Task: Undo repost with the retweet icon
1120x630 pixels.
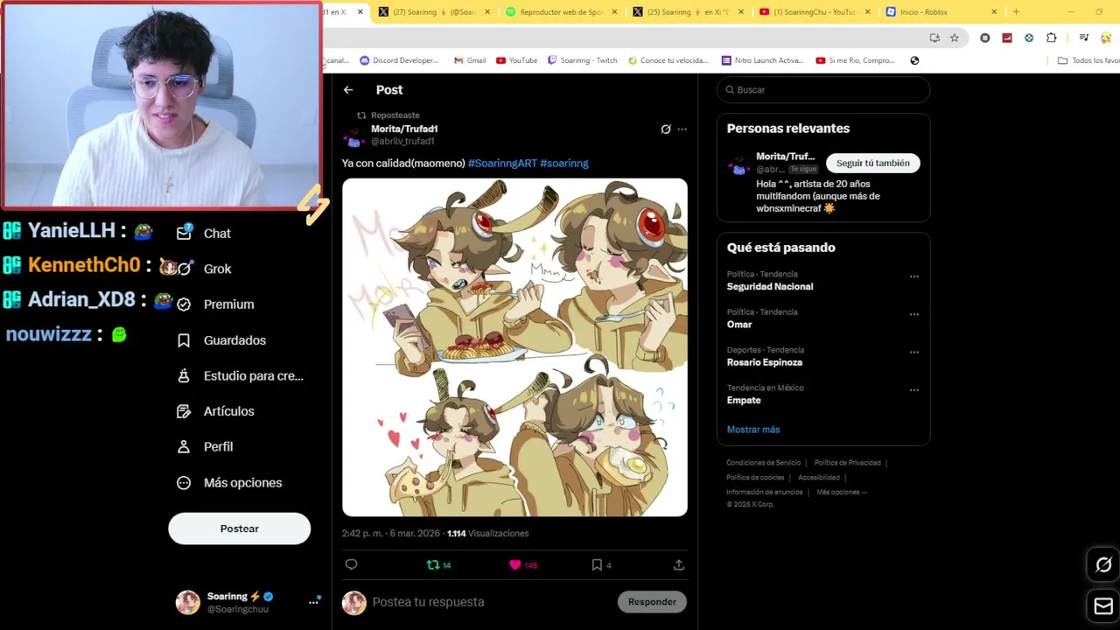Action: coord(433,565)
